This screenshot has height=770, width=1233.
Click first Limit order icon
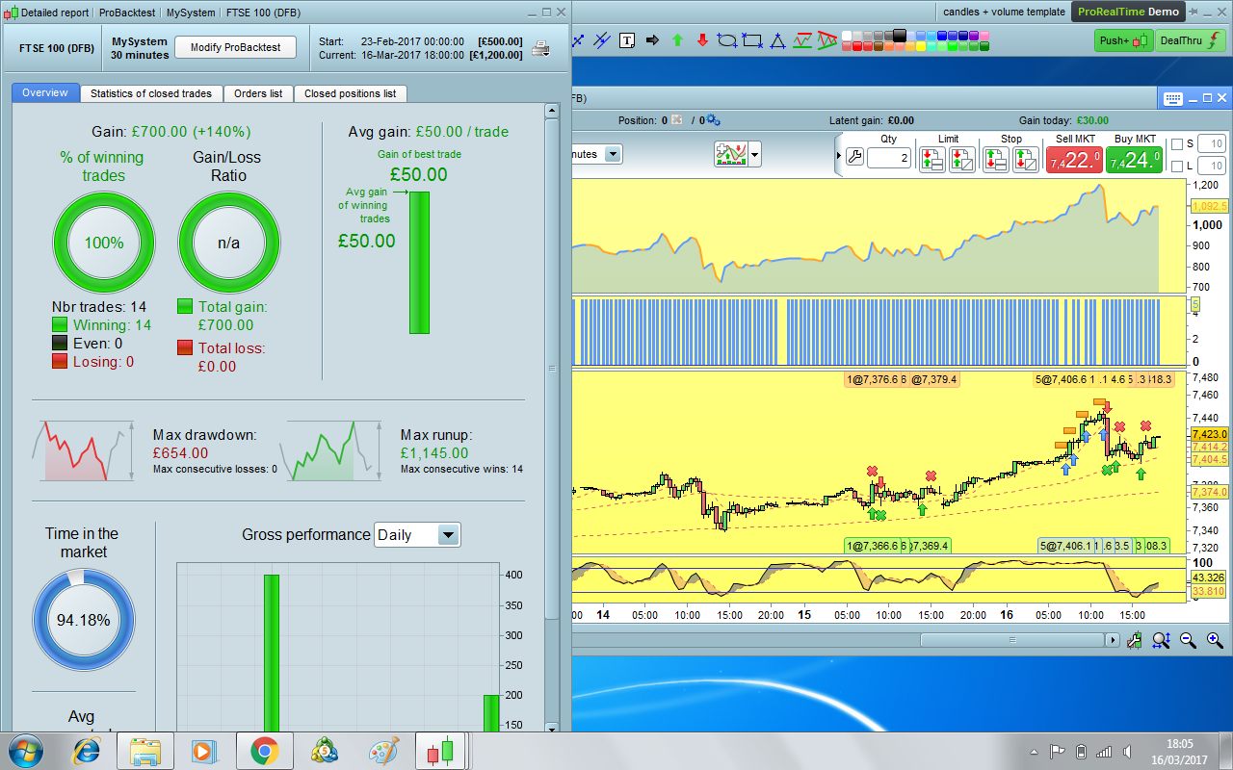[932, 160]
